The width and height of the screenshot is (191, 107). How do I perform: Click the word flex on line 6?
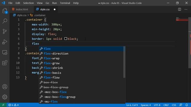35,44
